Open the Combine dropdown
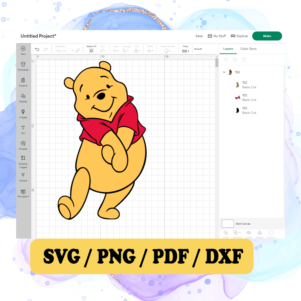Viewport: 301px width, 301px height. (237, 234)
